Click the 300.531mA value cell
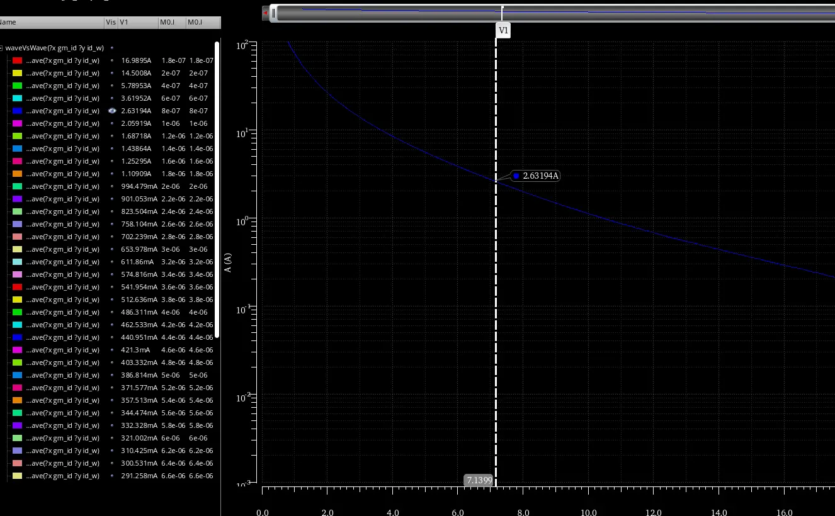 [139, 463]
